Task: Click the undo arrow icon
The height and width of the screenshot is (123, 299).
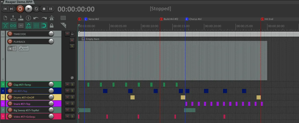Action: click(36, 18)
